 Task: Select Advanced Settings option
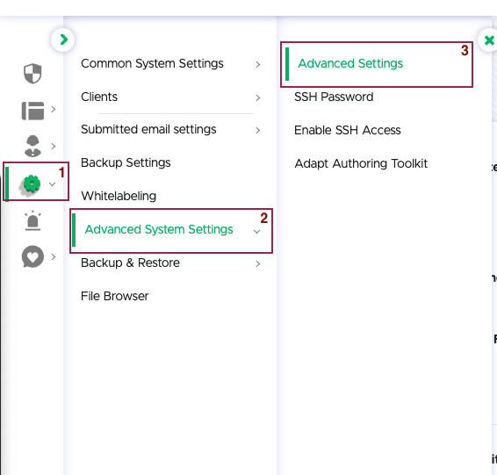pyautogui.click(x=350, y=63)
